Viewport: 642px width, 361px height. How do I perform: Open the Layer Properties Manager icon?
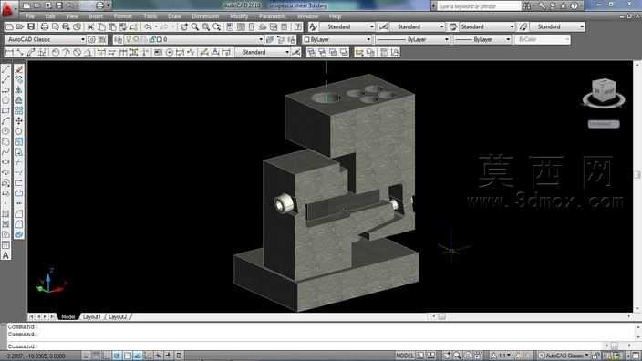(119, 40)
